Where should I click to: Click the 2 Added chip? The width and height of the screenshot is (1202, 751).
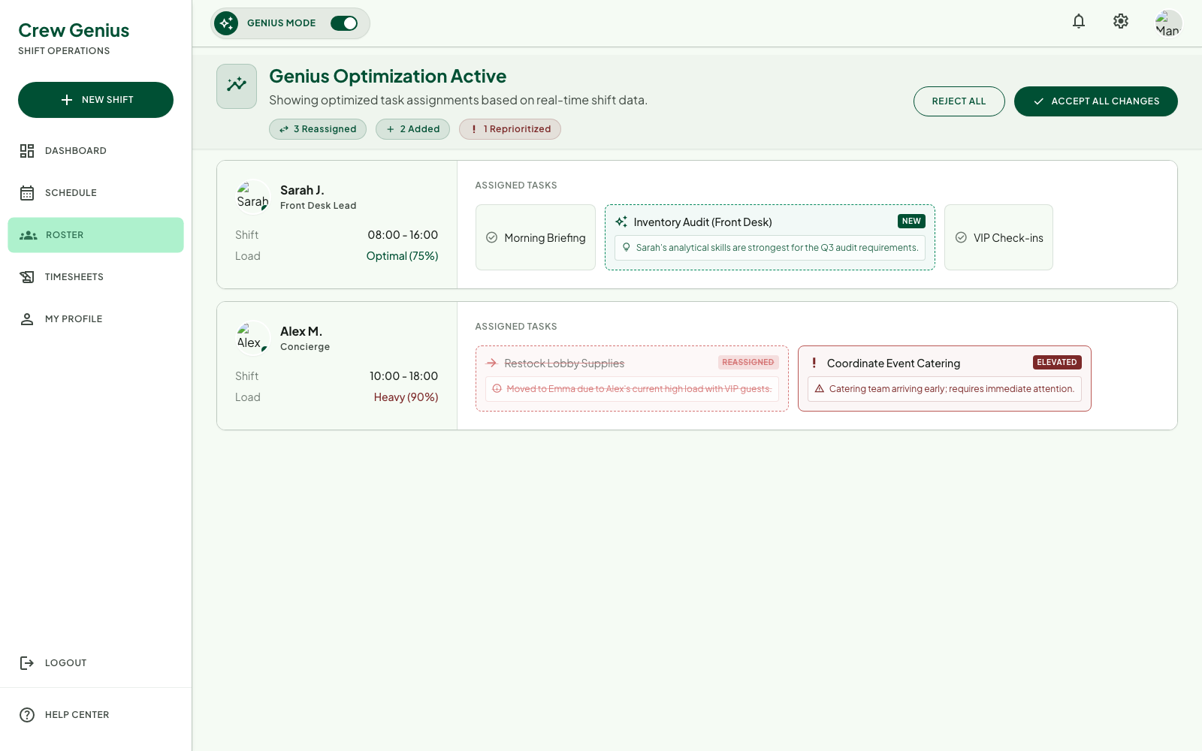pos(412,129)
